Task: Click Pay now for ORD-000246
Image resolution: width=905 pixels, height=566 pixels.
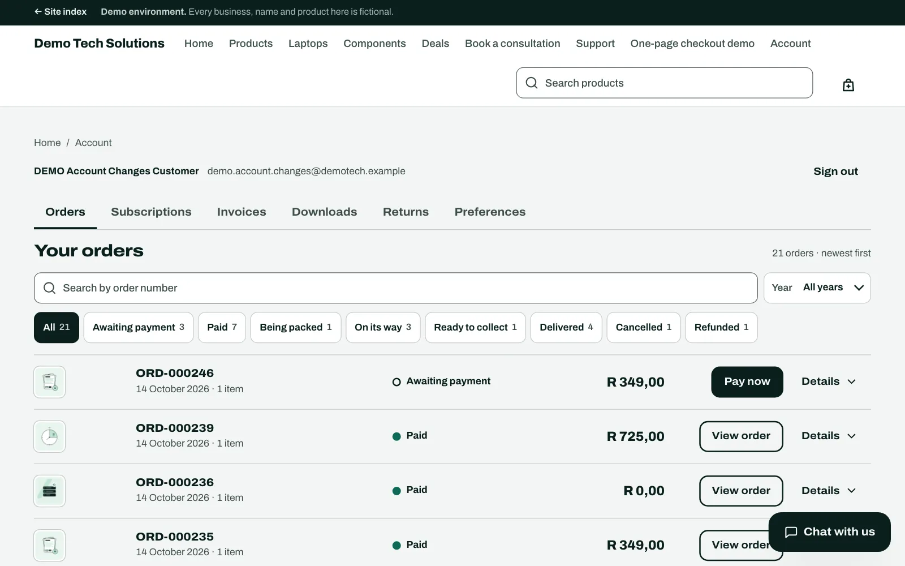Action: click(x=747, y=381)
